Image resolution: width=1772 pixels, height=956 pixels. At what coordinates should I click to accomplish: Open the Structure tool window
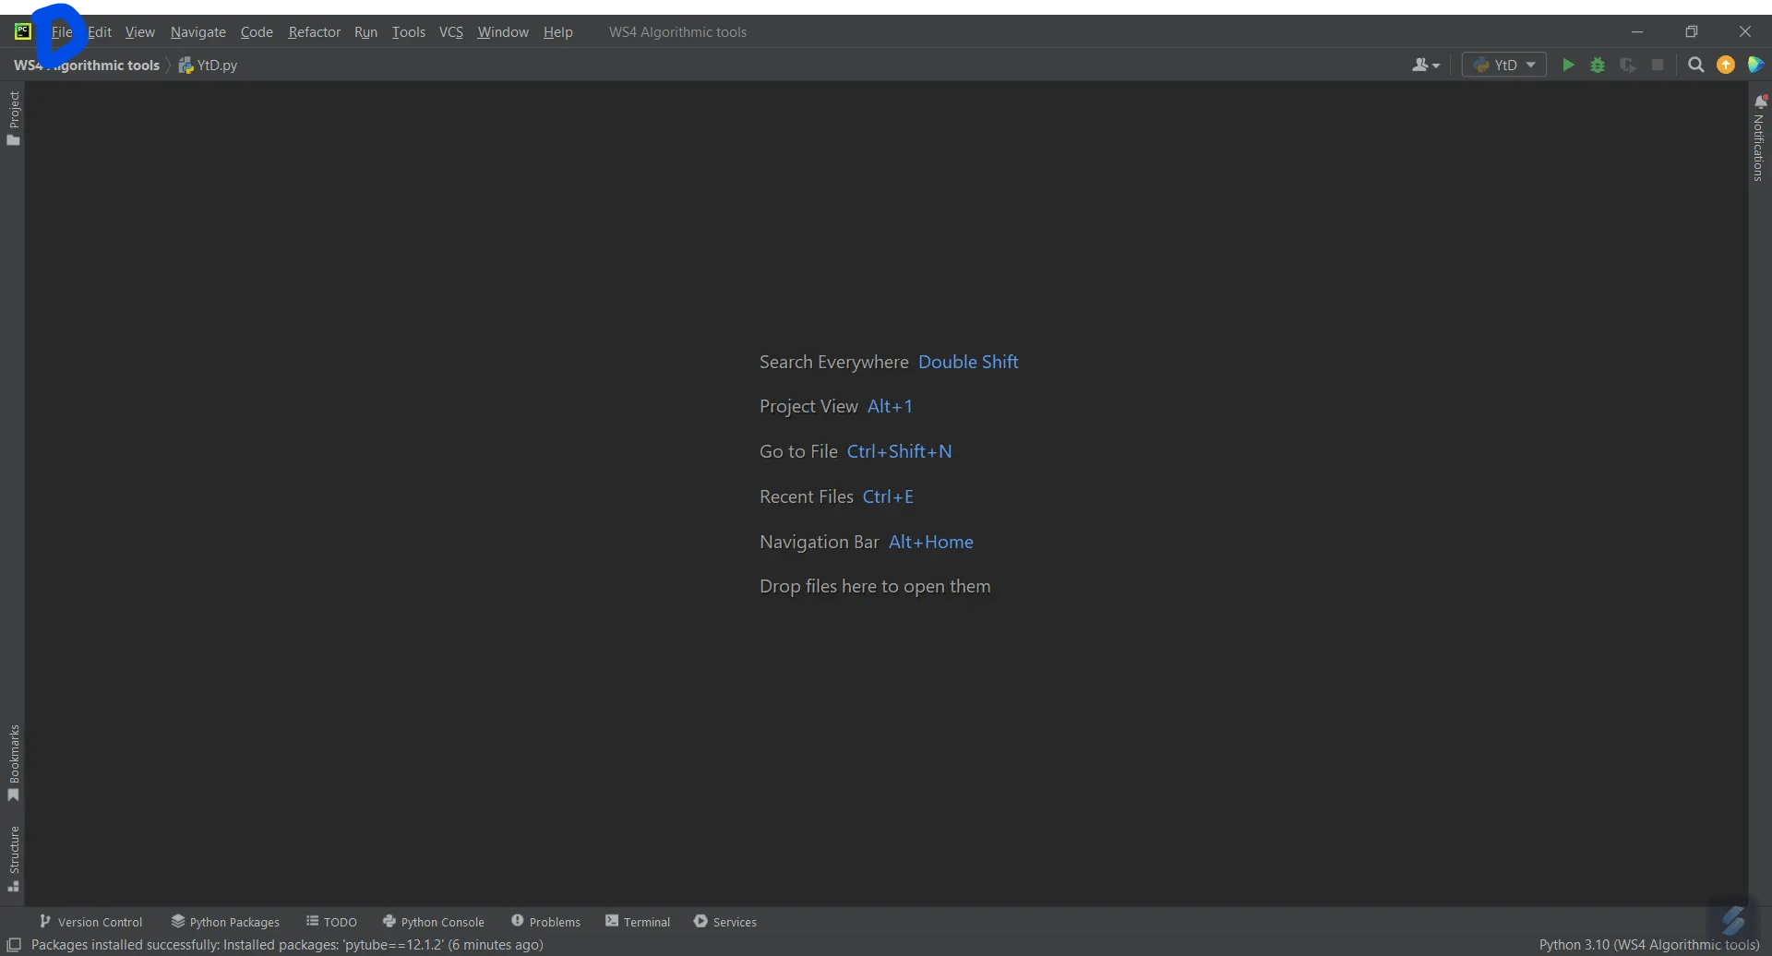(x=14, y=858)
